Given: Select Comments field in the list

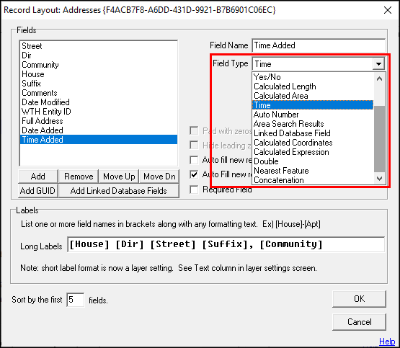Looking at the screenshot, I should click(99, 93).
